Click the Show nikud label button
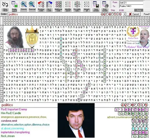The image size is (150, 138). tap(5, 10)
